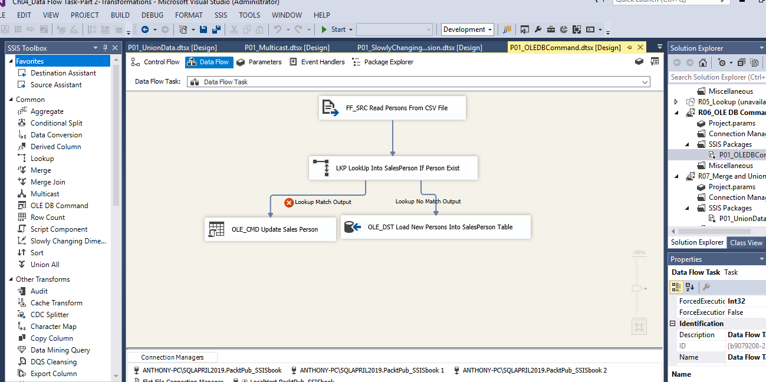
Task: Click the Navigate Backward toolbar icon
Action: tap(145, 29)
